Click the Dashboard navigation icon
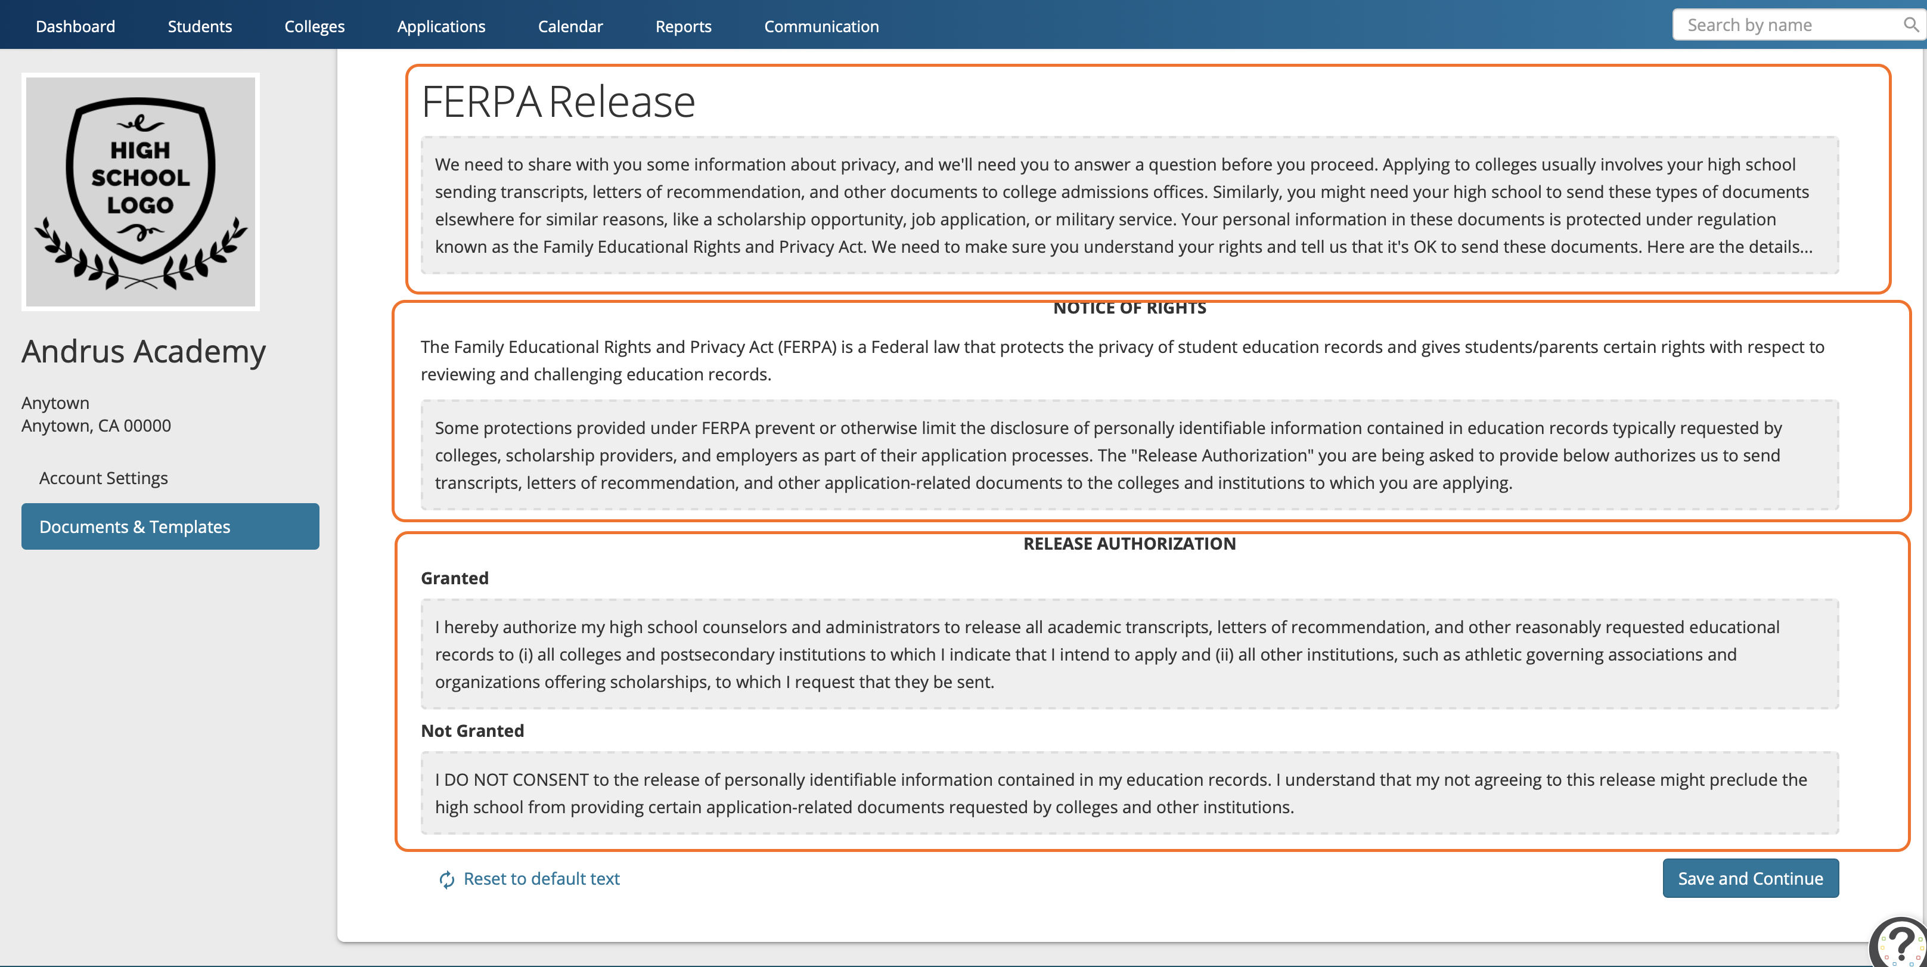This screenshot has height=967, width=1927. point(75,26)
